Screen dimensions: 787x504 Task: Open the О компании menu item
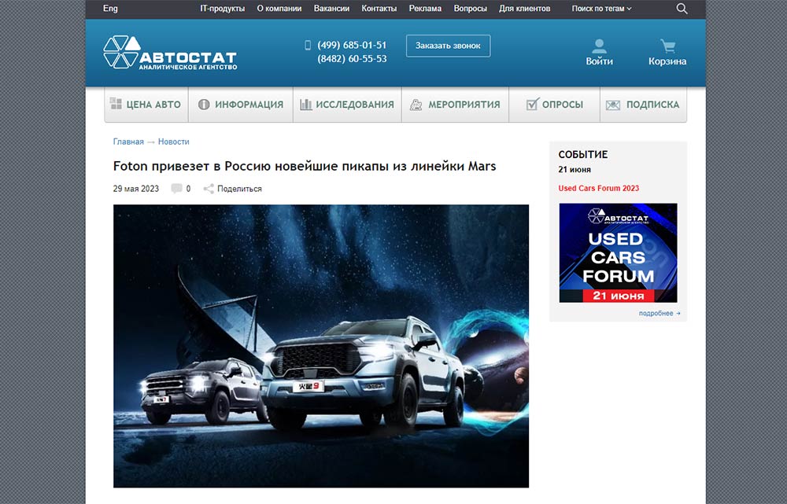click(279, 9)
